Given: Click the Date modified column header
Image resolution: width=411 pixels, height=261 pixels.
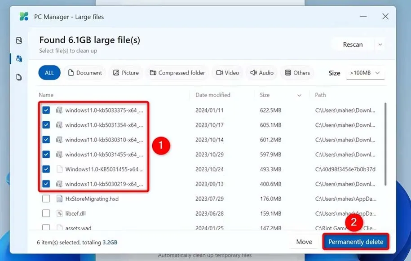Looking at the screenshot, I should 213,95.
